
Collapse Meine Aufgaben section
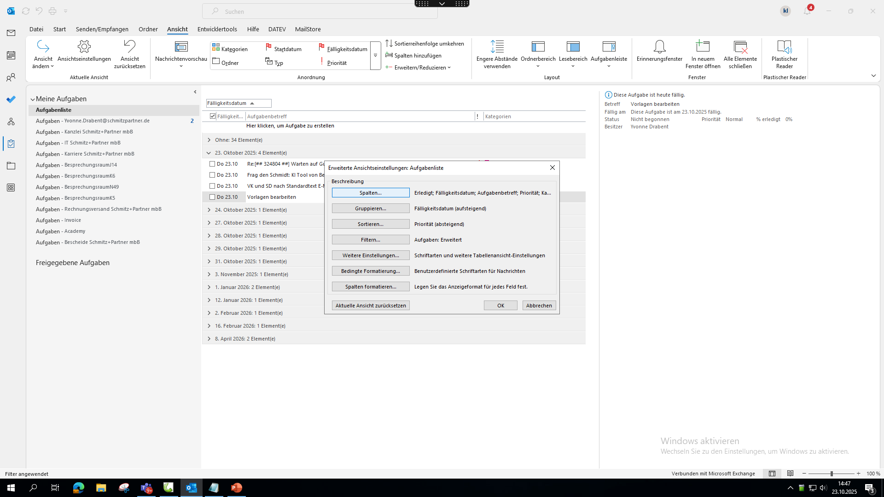[x=33, y=99]
